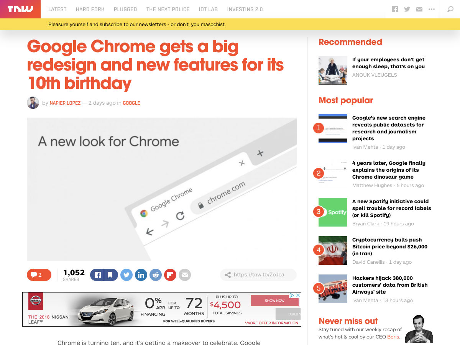Share article by email gray icon
Screen dimensions: 460x345
pyautogui.click(x=185, y=275)
